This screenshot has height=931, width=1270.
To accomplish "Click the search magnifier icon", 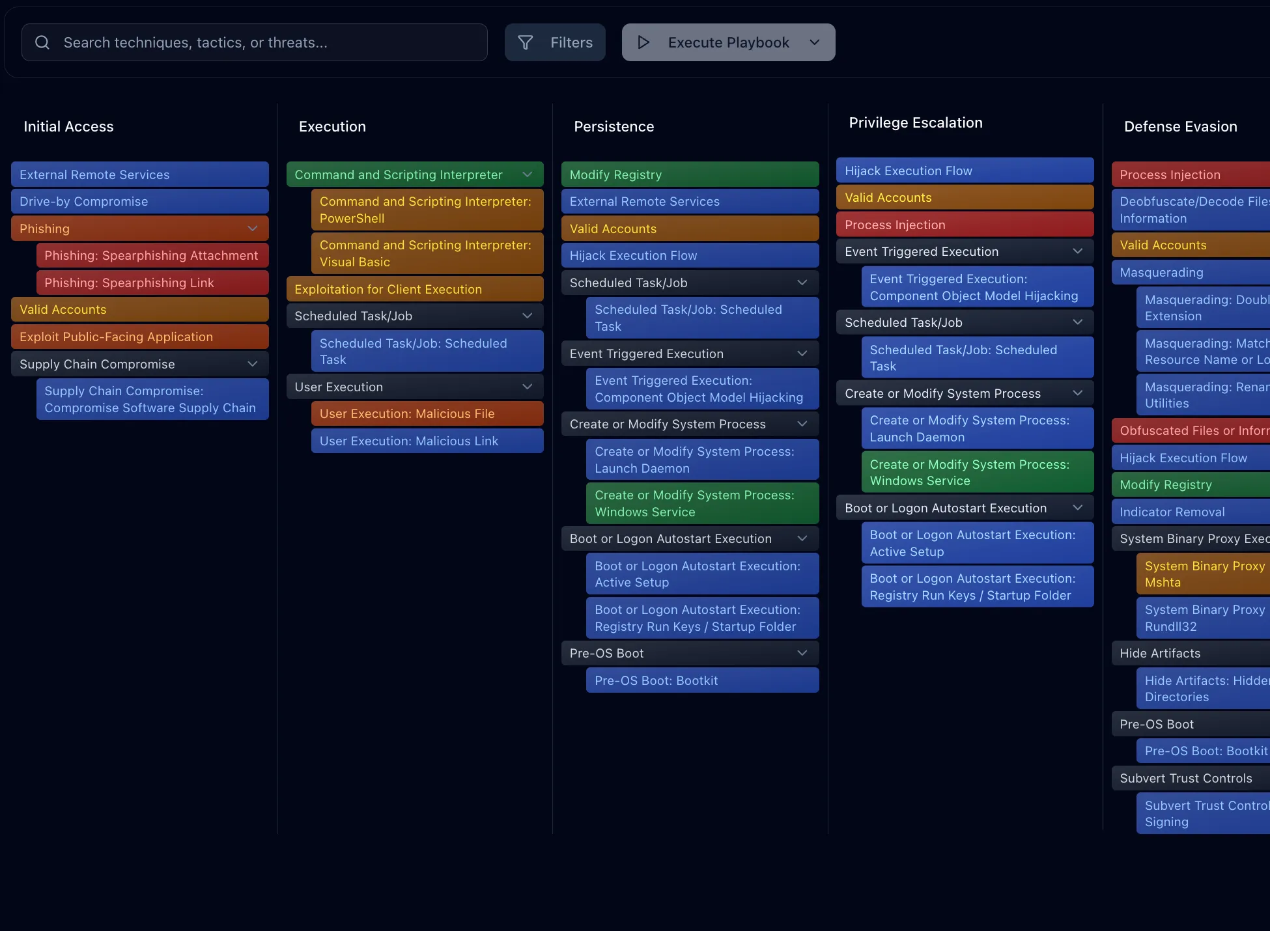I will (42, 43).
